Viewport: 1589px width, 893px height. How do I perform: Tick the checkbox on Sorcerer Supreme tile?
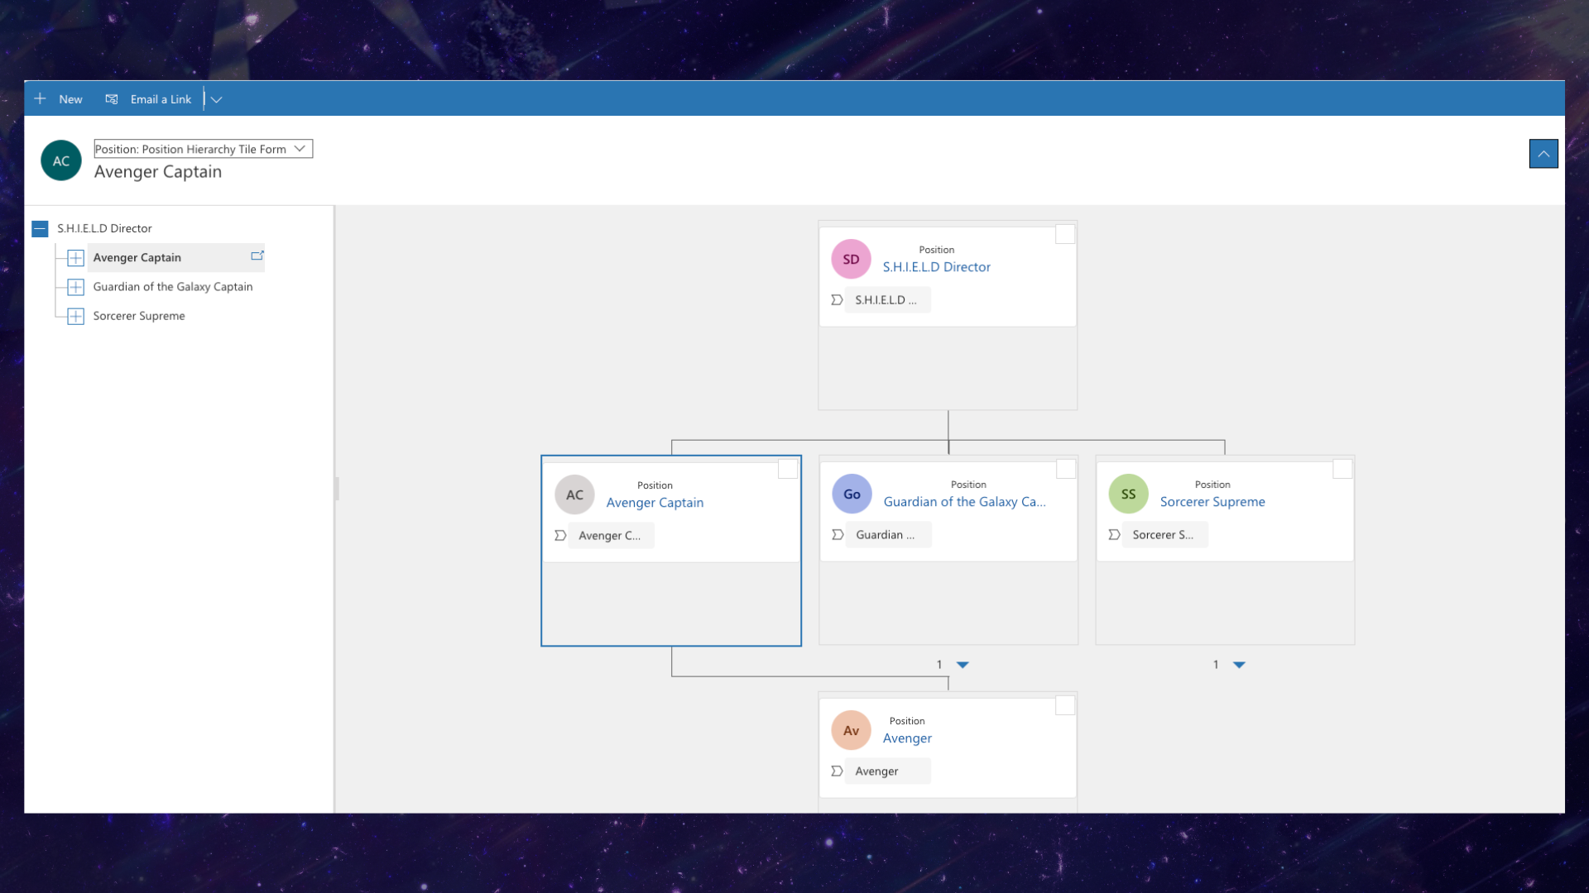coord(1342,469)
